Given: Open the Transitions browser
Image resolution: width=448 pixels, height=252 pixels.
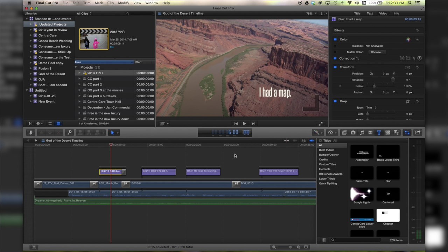Looking at the screenshot, I should point(370,133).
